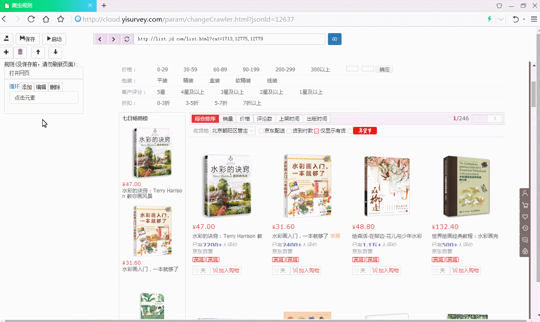Click the browser undo/restore arrow icon

coord(516,19)
